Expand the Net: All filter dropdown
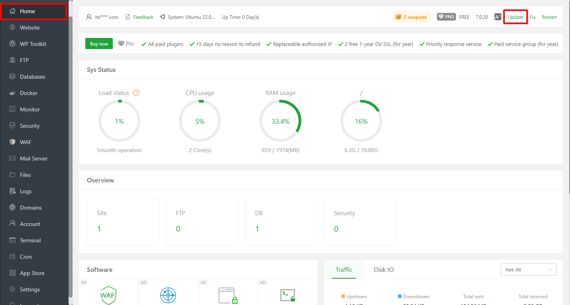This screenshot has height=305, width=570. click(528, 269)
